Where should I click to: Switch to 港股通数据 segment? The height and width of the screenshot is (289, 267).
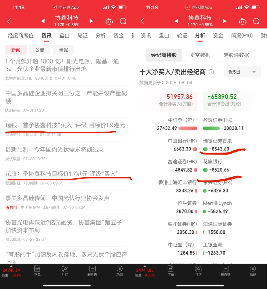point(236,55)
